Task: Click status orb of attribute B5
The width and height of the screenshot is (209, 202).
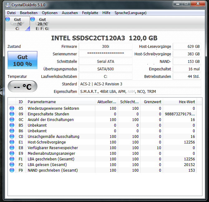Action: 12,125
